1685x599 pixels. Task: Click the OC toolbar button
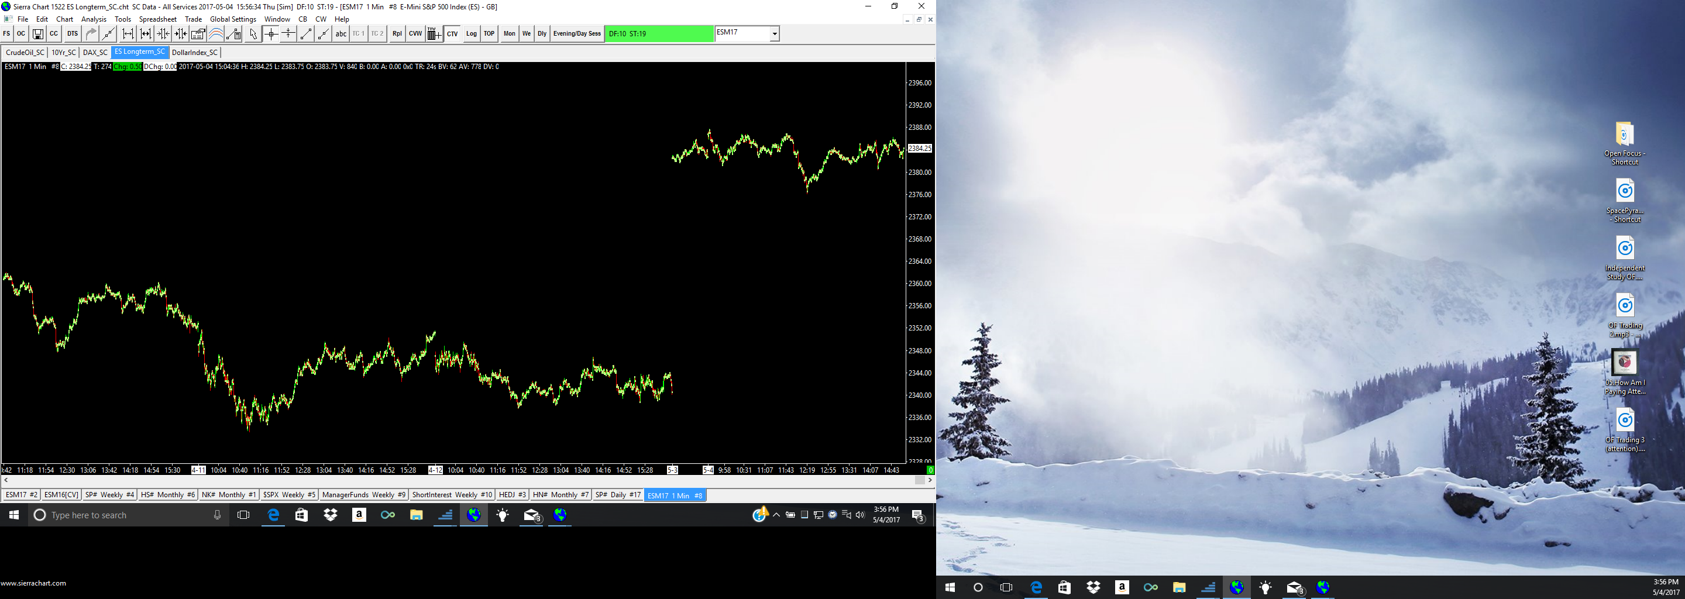click(x=21, y=34)
